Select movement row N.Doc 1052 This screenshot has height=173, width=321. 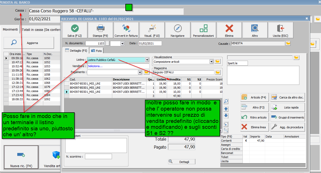(32, 62)
